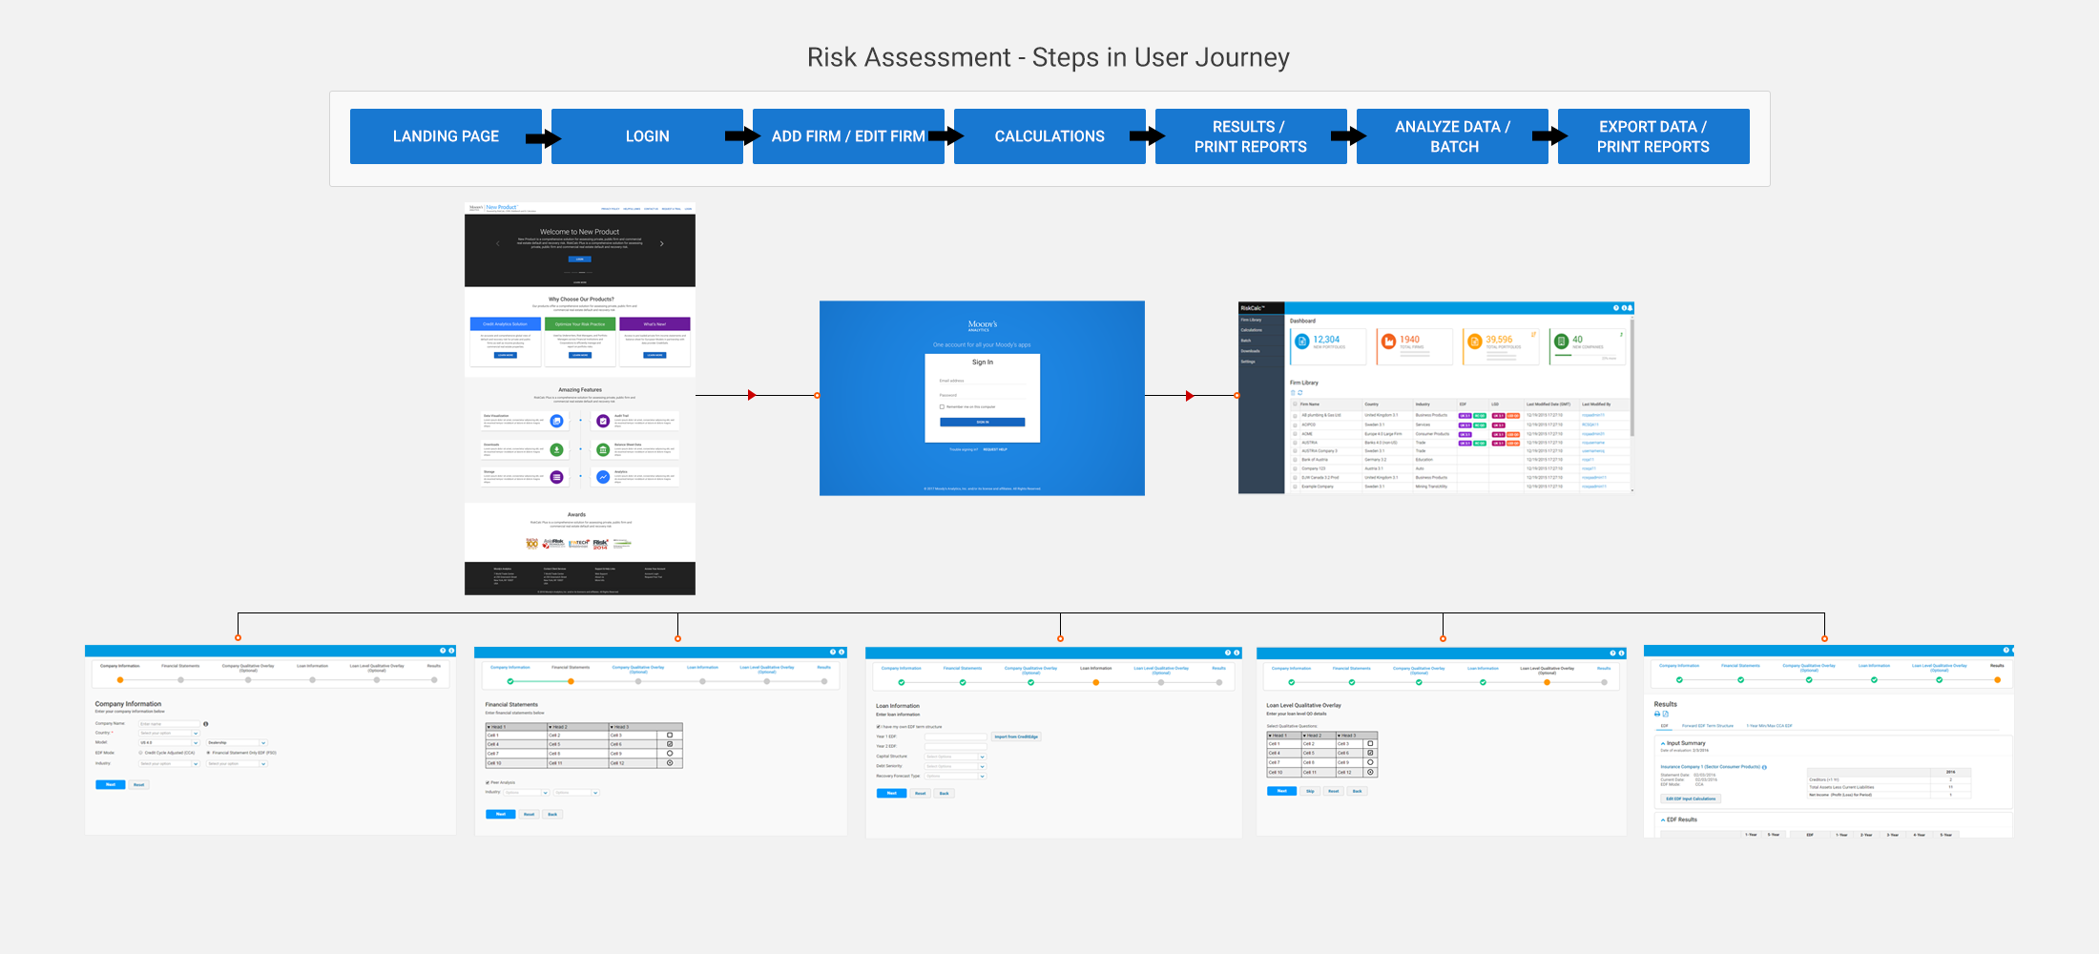Click the Email address field on login mockup

983,381
